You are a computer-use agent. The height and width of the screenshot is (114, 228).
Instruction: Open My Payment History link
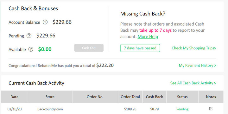(198, 66)
